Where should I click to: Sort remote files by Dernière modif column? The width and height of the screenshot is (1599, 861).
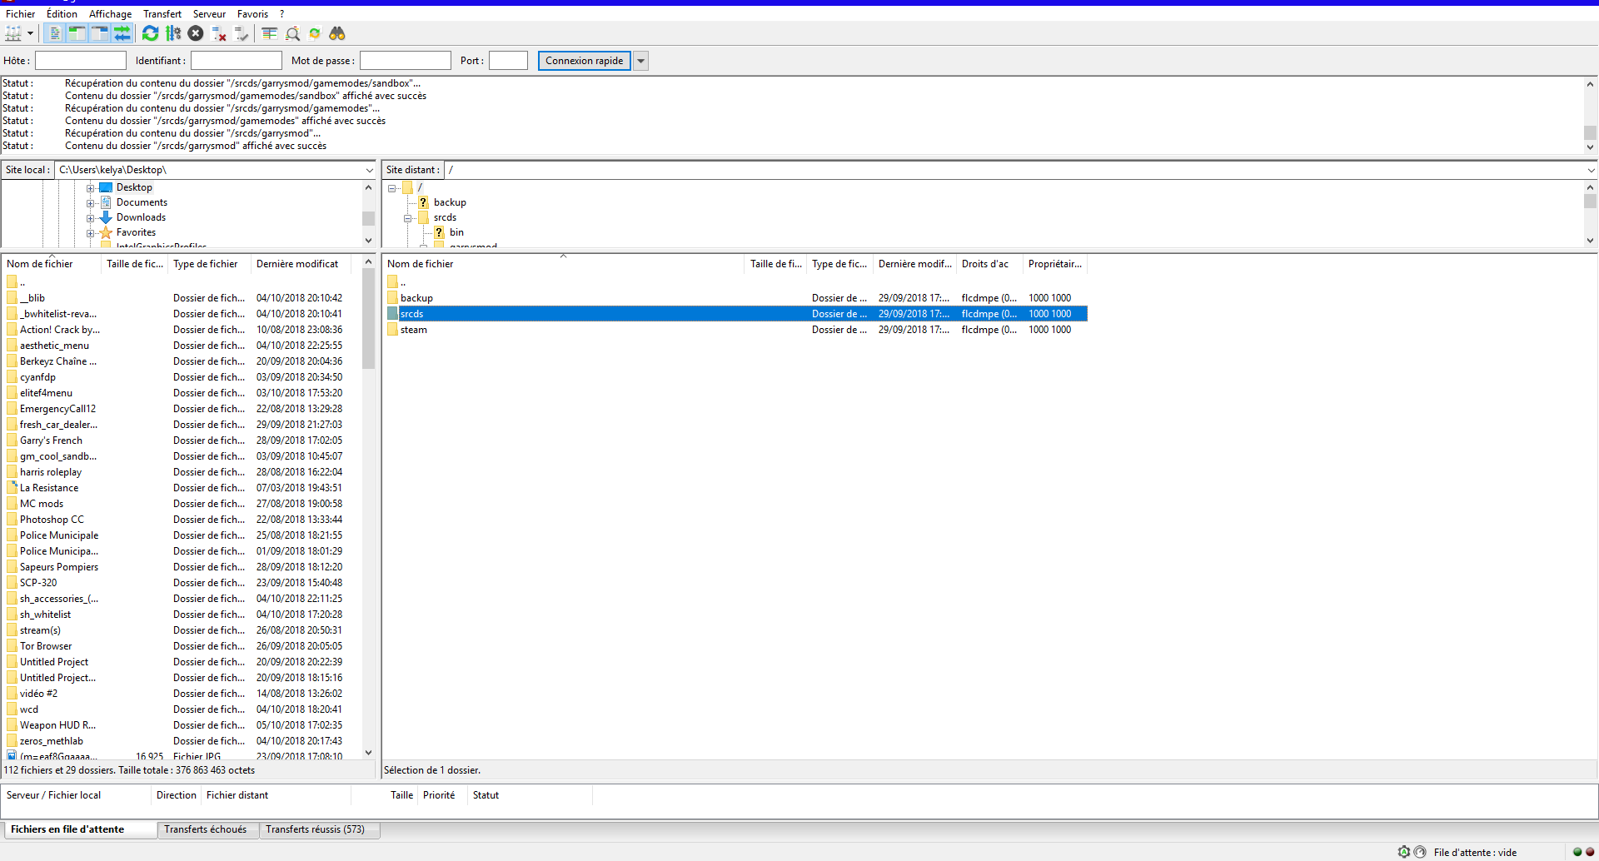pos(915,264)
